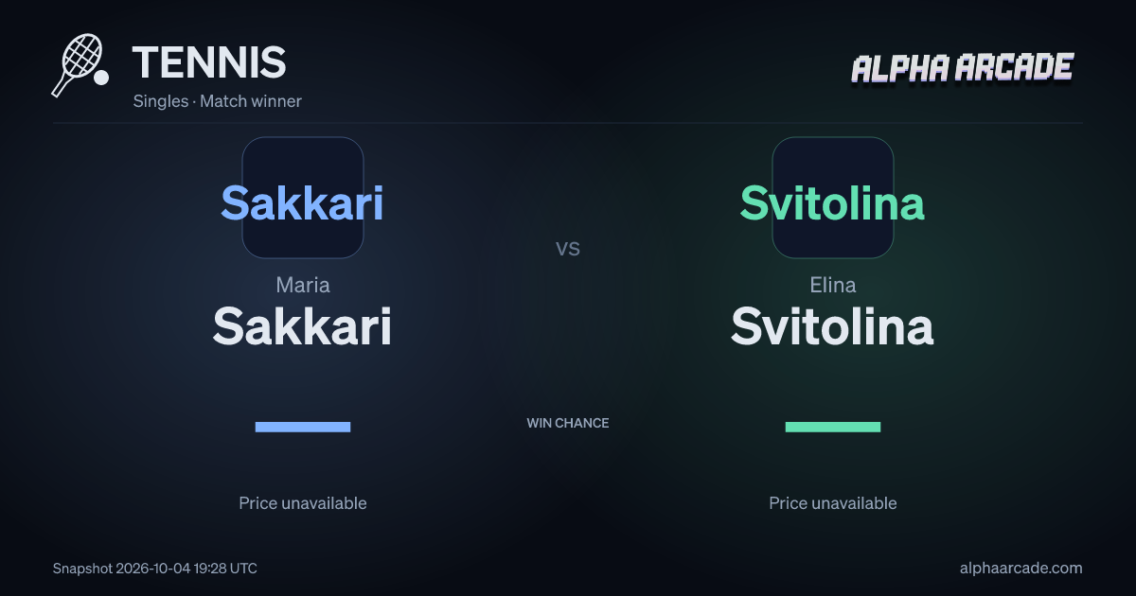Click the WIN CHANCE label

(568, 423)
